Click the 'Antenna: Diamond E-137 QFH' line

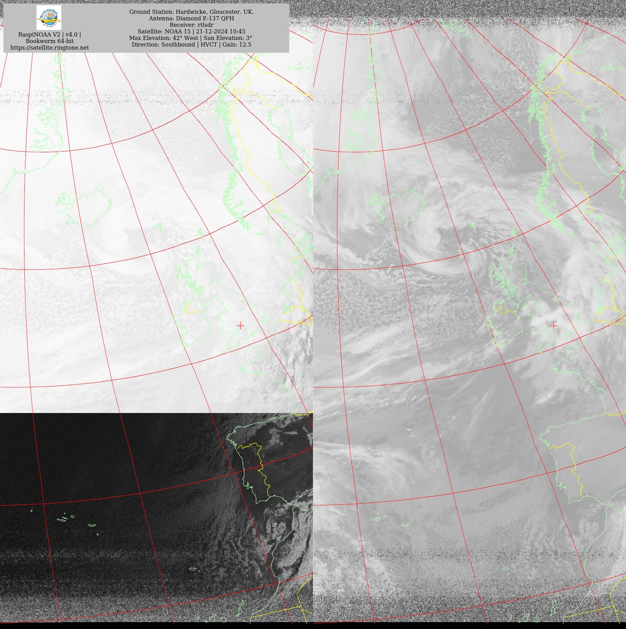click(191, 18)
